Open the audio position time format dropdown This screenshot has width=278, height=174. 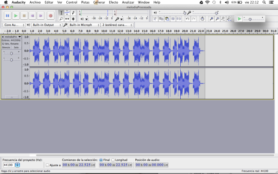[167, 165]
